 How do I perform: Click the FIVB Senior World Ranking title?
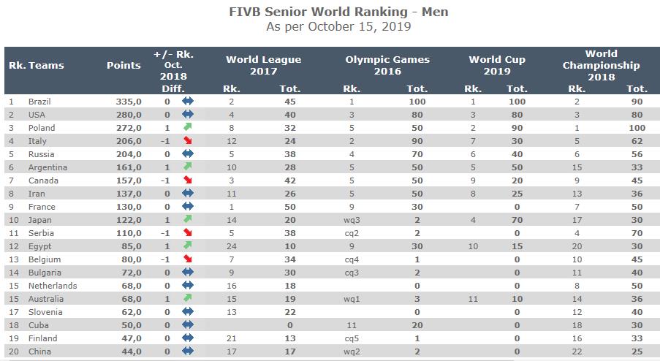coord(328,12)
